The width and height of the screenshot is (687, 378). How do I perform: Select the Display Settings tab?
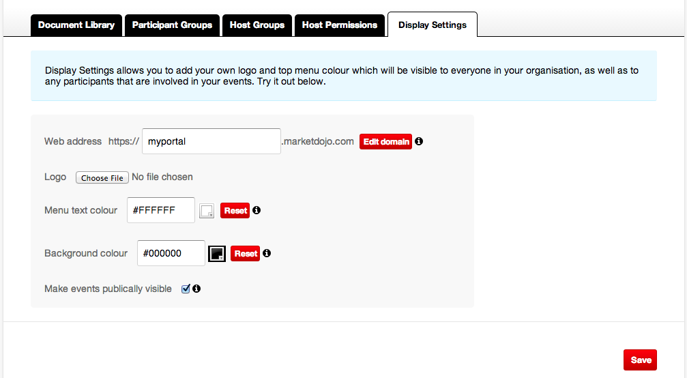point(433,25)
